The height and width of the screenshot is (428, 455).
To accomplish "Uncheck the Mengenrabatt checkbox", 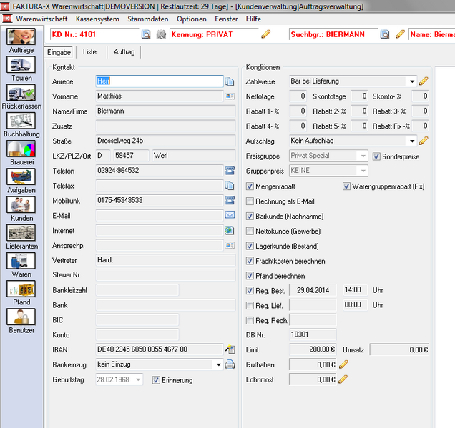I will click(250, 186).
